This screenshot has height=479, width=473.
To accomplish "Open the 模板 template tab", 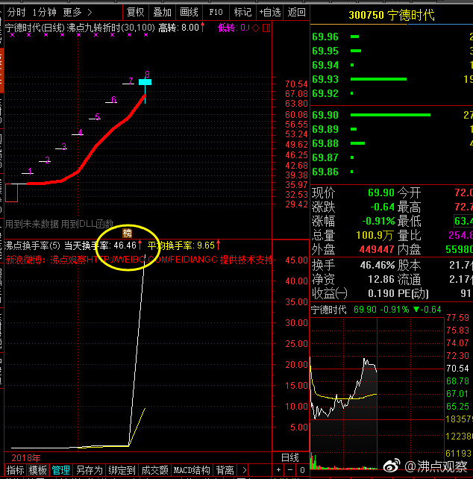I will pyautogui.click(x=37, y=470).
